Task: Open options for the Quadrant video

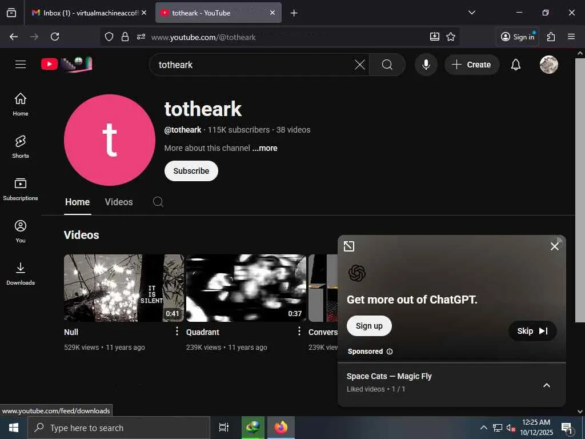Action: 299,331
